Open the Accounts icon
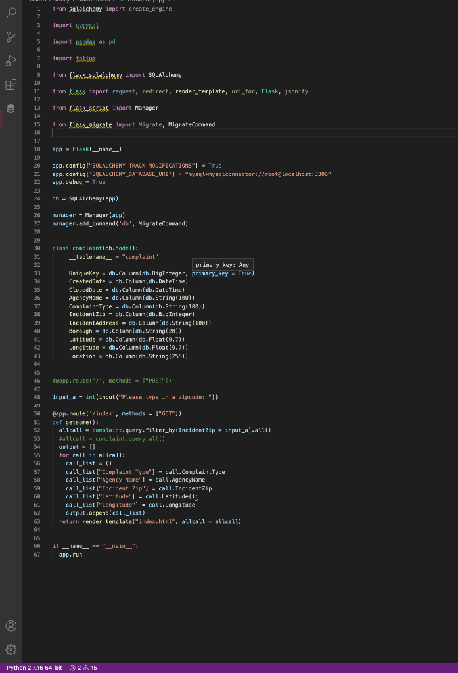The image size is (458, 673). tap(11, 626)
